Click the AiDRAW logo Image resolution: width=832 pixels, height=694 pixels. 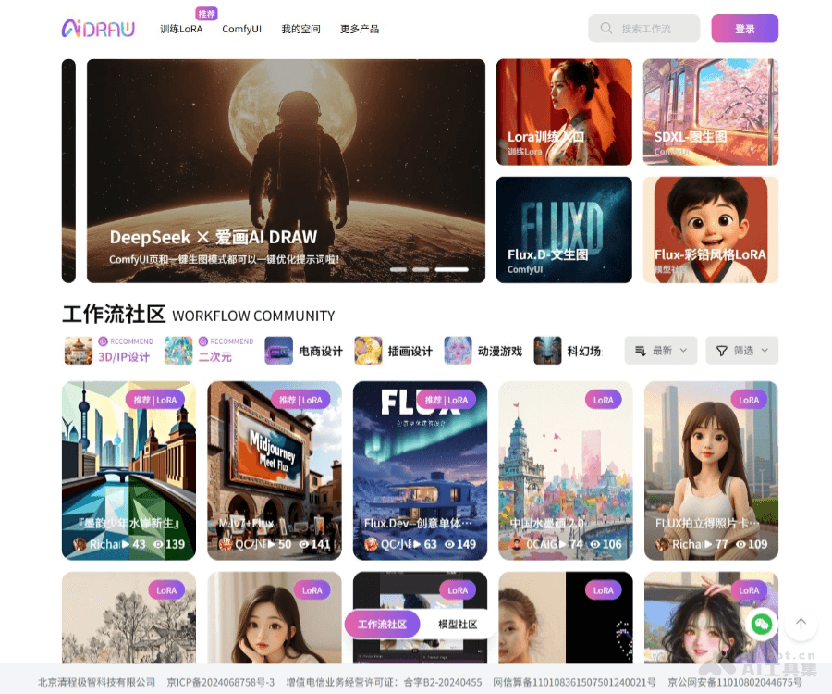point(98,29)
